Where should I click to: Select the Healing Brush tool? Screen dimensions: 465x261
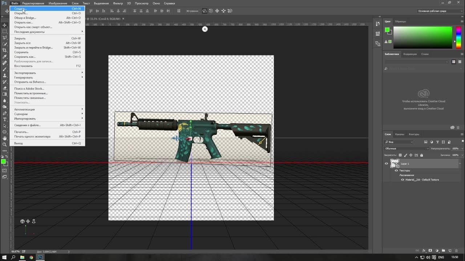pyautogui.click(x=5, y=63)
